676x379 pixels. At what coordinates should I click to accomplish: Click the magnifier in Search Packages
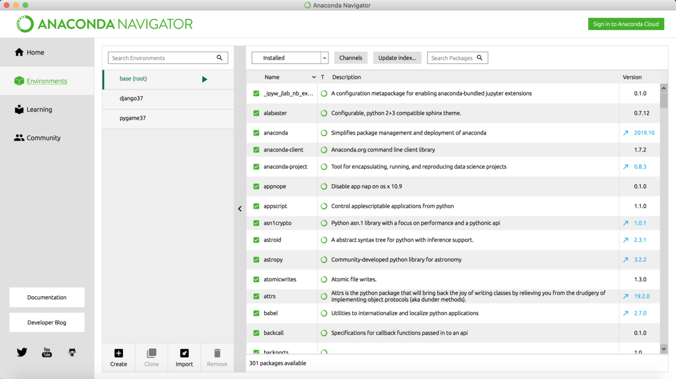pos(480,57)
